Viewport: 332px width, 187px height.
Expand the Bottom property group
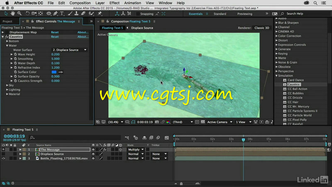[x=7, y=41]
